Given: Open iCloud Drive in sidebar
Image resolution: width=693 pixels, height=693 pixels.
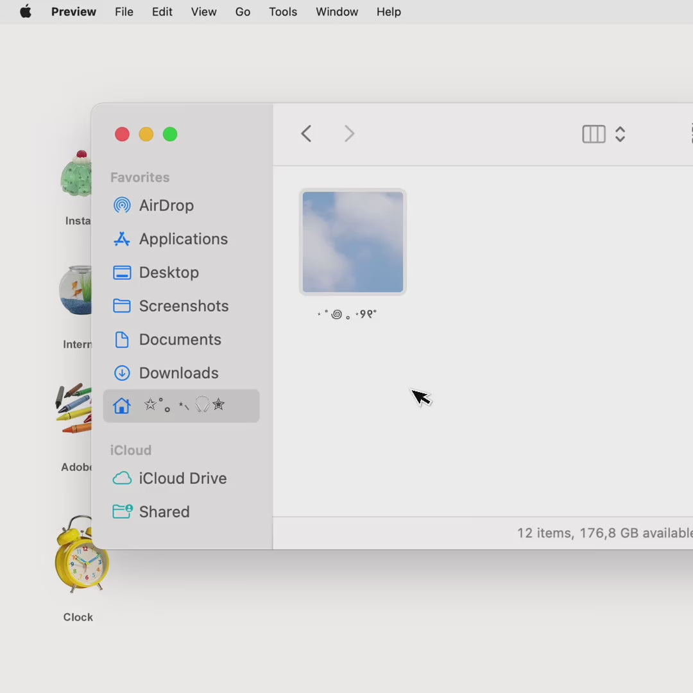Looking at the screenshot, I should click(x=181, y=478).
